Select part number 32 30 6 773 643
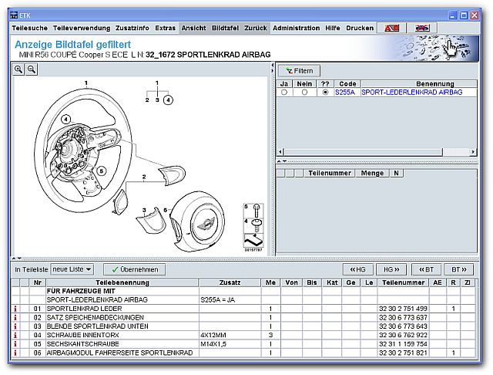Image resolution: width=493 pixels, height=375 pixels. (x=403, y=326)
